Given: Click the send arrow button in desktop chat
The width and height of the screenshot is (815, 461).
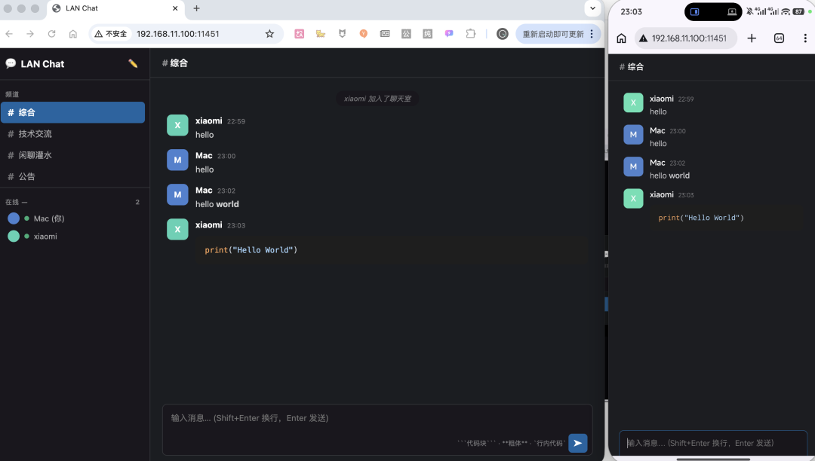Looking at the screenshot, I should (577, 444).
